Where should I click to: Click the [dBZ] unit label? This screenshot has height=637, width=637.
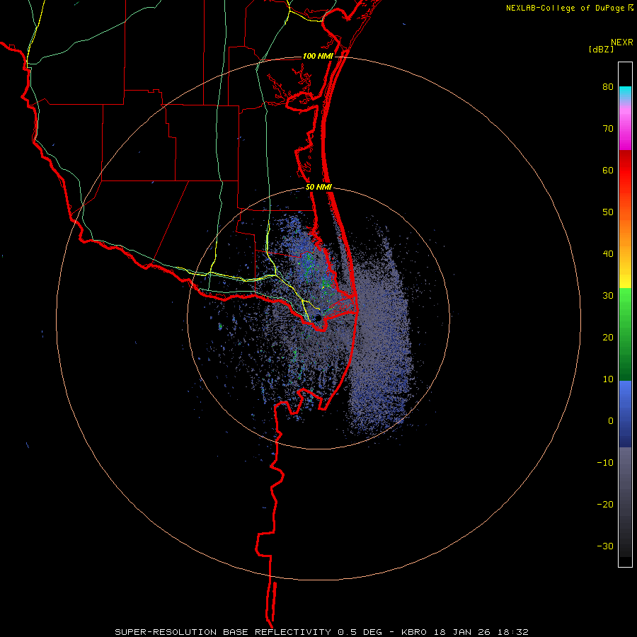click(601, 49)
